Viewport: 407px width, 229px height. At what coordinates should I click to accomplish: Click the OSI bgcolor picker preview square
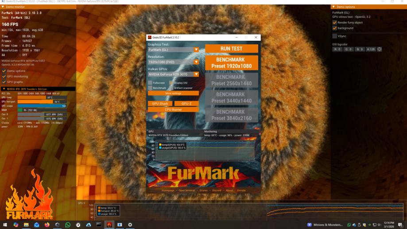[x=380, y=49]
